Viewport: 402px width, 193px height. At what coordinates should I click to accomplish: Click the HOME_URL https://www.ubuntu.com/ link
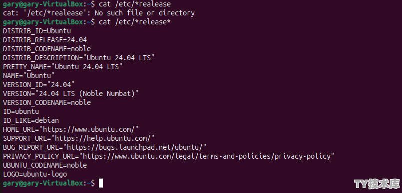91,129
